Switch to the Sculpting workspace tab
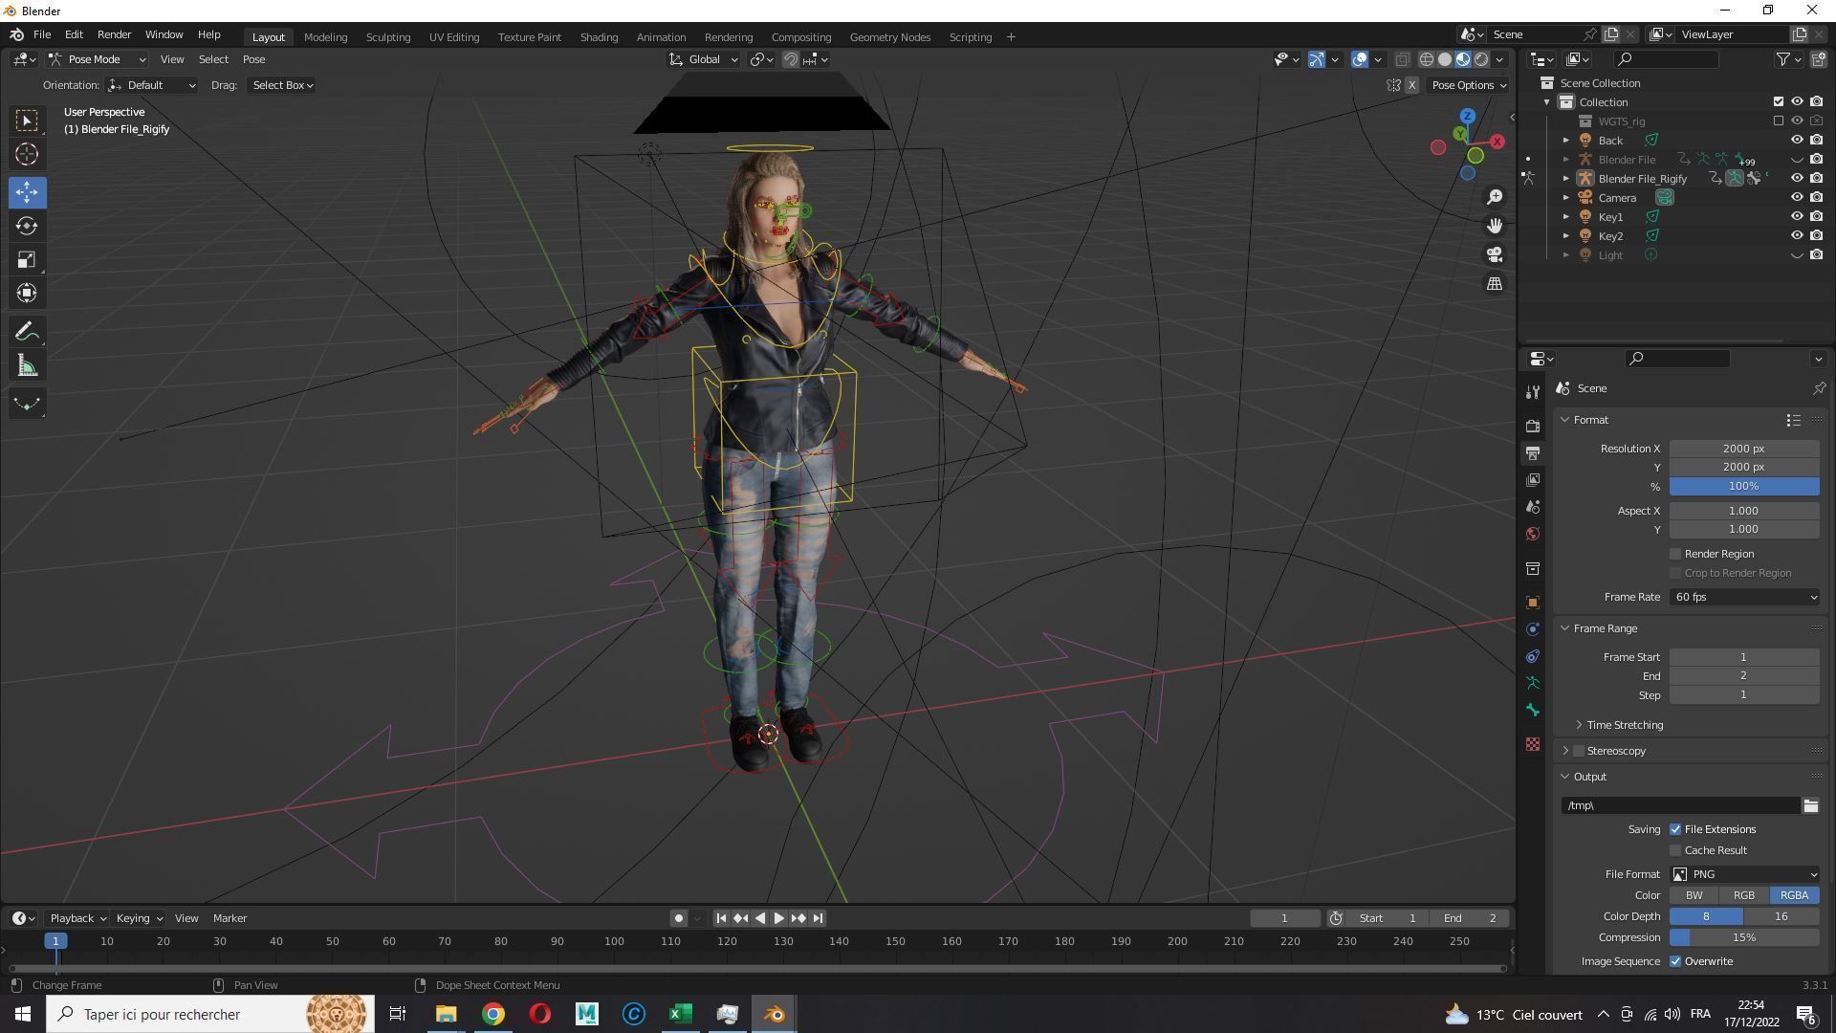 pos(387,37)
